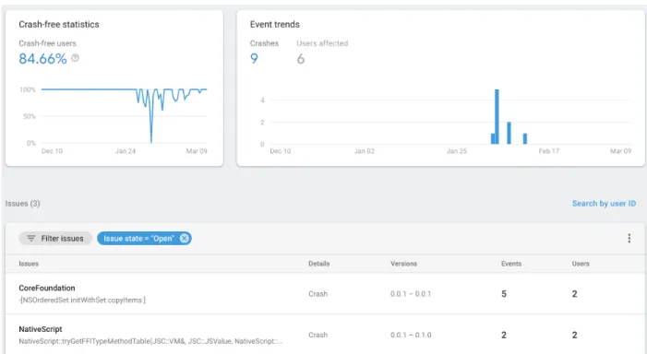The width and height of the screenshot is (647, 354).
Task: Click the NativeScript::tryGetFFITypeMethodTable subtitle
Action: [x=150, y=341]
